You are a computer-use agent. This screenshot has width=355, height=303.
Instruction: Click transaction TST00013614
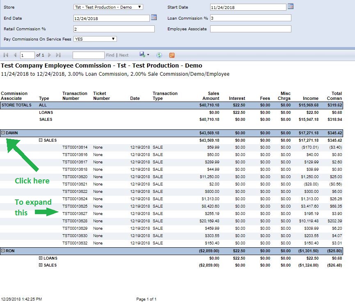click(75, 147)
